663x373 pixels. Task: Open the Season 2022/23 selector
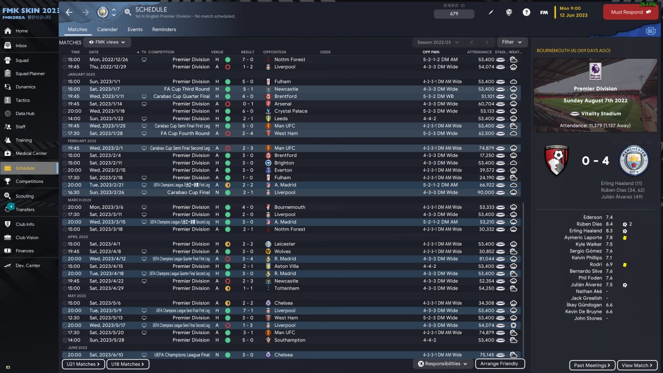(438, 42)
